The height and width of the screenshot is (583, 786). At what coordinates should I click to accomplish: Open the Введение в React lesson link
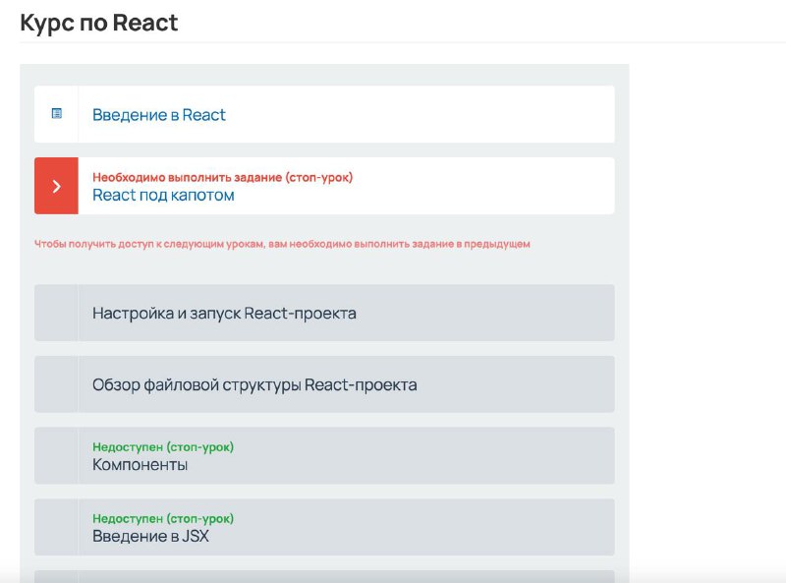[159, 115]
